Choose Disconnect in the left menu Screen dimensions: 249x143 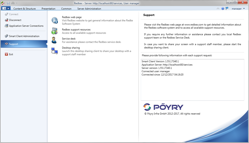[x=15, y=20]
